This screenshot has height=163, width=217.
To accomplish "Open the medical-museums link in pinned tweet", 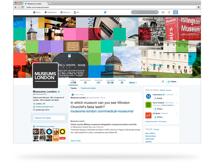I will pos(102,111).
